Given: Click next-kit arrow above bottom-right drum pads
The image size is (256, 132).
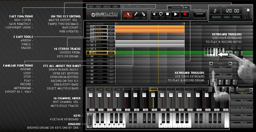Looking at the screenshot, I should pyautogui.click(x=251, y=90).
